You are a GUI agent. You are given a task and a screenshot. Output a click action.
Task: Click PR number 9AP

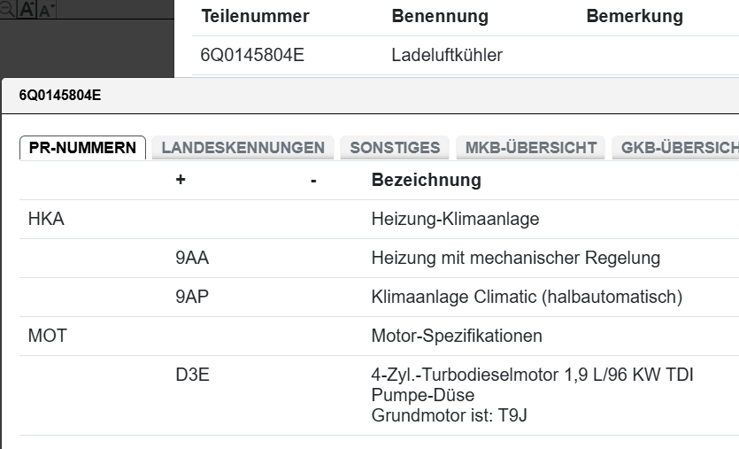(x=192, y=297)
